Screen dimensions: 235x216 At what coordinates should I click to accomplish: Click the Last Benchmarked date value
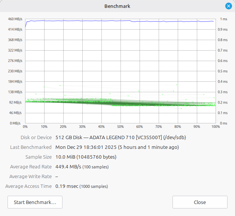[x=117, y=147]
